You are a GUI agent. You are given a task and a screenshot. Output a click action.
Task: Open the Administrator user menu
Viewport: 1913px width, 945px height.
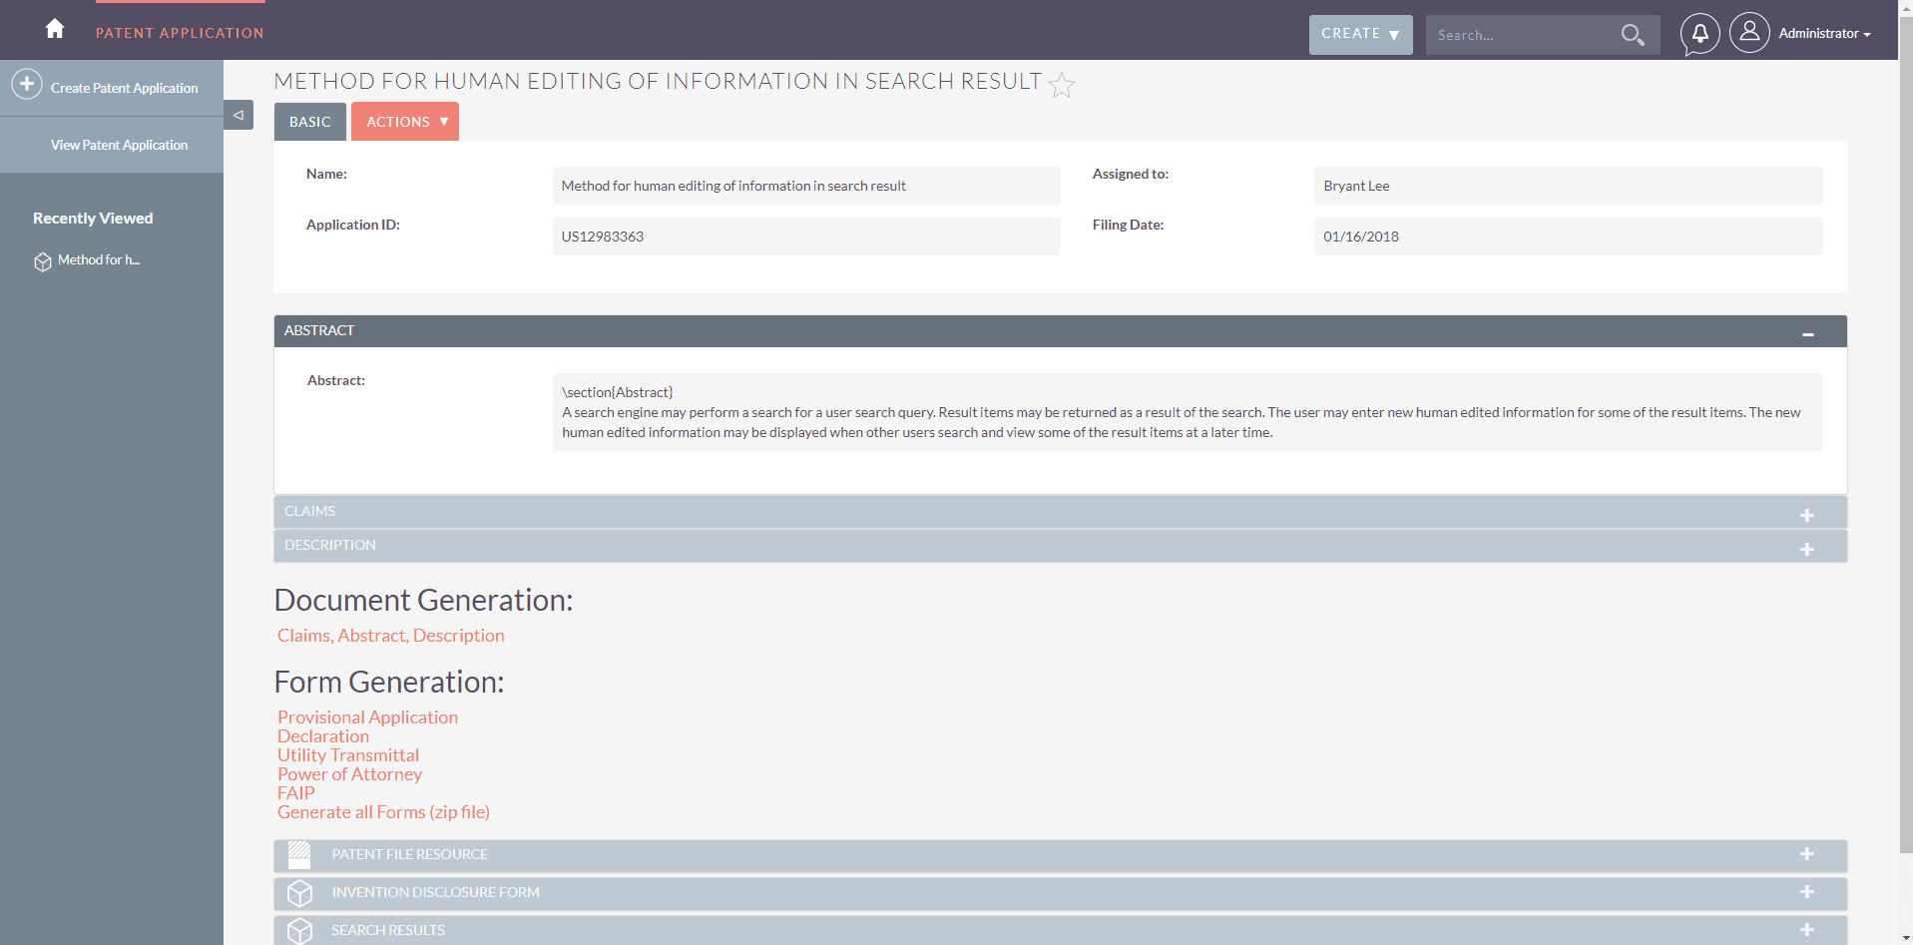[1823, 34]
